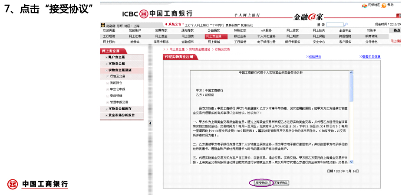Click the sidebar collapse arrow handle

click(x=150, y=123)
